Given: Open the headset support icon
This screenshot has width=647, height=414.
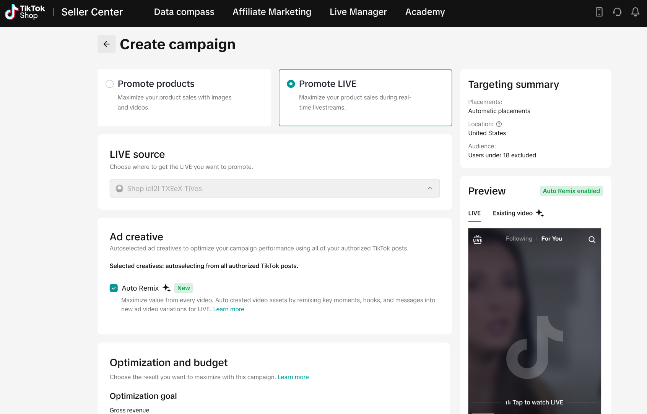Looking at the screenshot, I should pyautogui.click(x=617, y=12).
